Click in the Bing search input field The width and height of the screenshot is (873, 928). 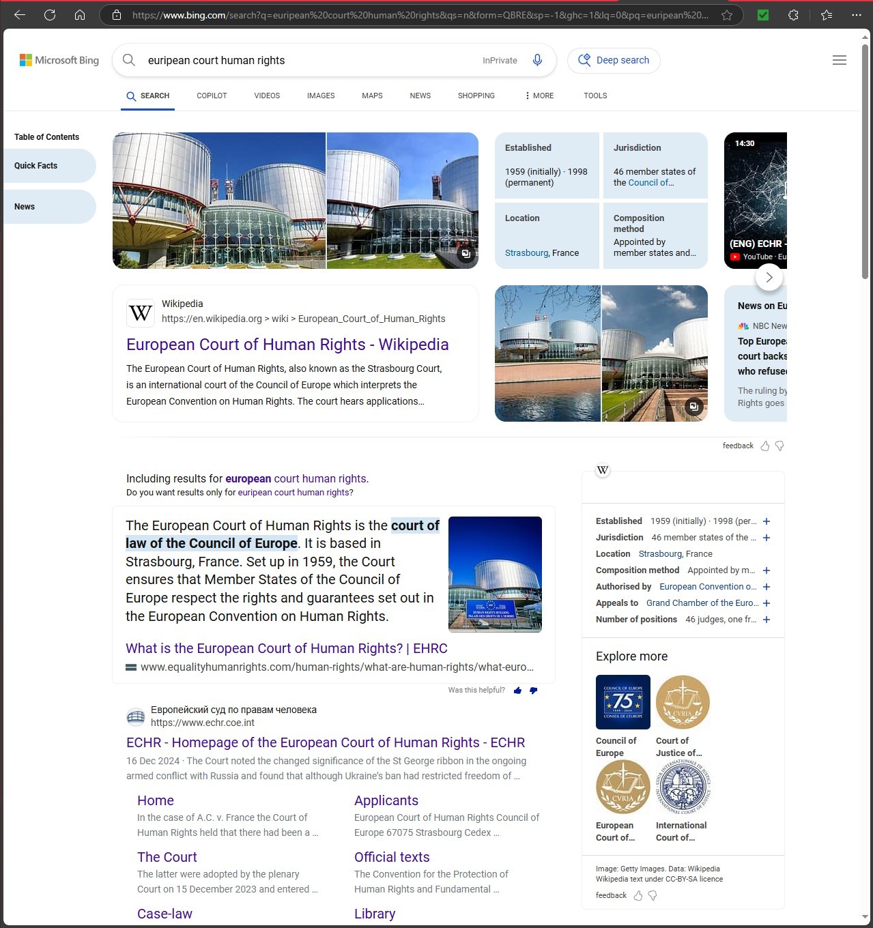point(307,60)
